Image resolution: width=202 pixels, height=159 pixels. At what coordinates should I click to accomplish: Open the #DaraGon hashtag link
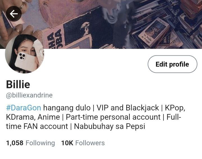24,108
